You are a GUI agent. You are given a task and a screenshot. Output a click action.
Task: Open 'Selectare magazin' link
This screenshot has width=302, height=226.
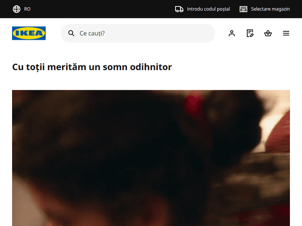tap(265, 9)
